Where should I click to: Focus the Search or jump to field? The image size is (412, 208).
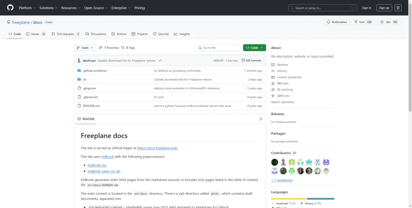(323, 8)
